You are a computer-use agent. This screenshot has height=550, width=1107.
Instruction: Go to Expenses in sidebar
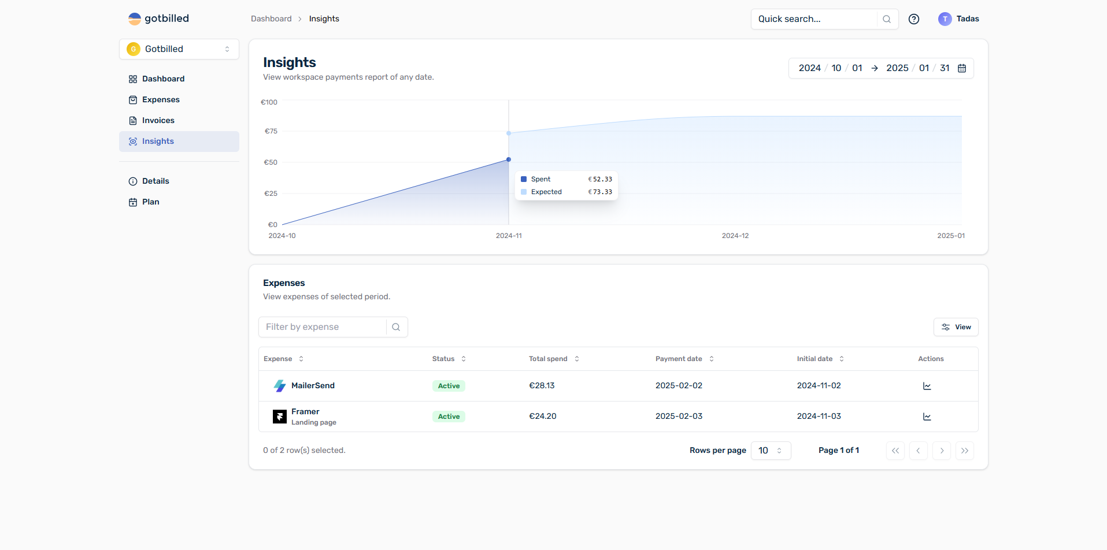(x=161, y=99)
